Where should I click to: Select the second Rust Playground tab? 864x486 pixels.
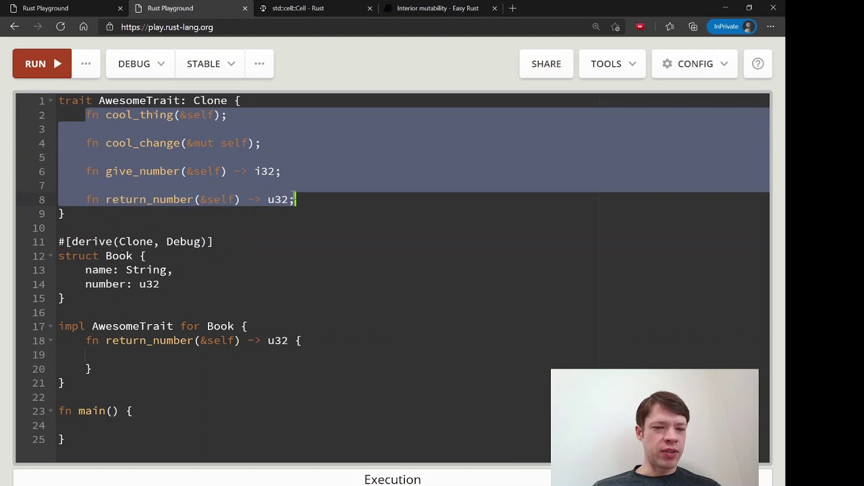[189, 8]
